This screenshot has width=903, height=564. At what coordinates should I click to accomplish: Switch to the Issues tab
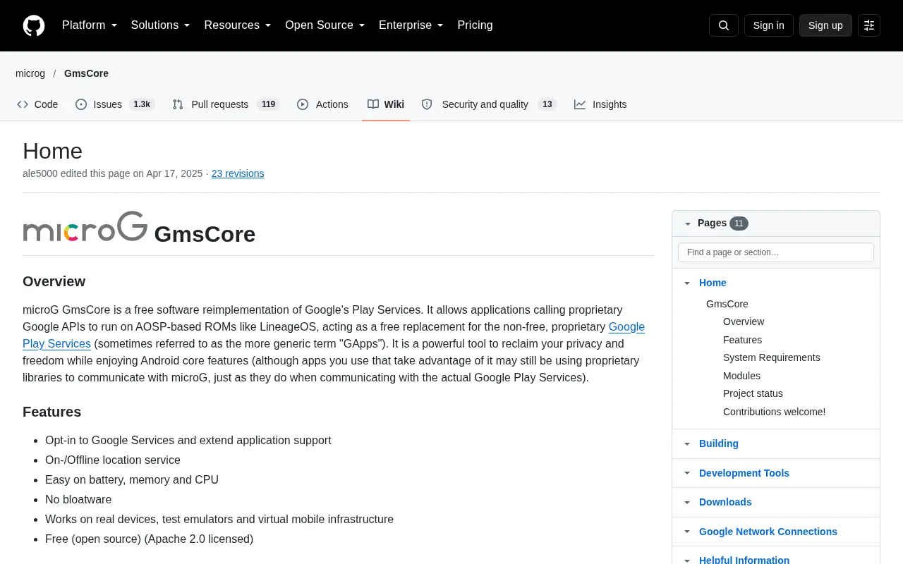(115, 104)
